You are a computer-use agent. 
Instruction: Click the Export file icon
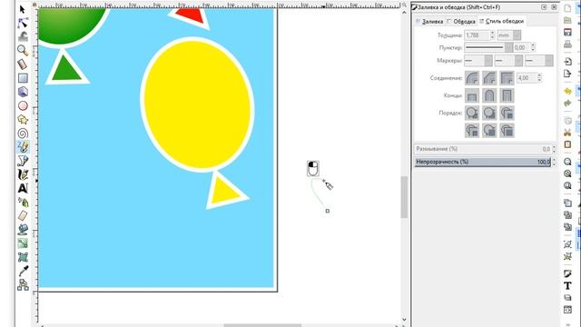pyautogui.click(x=567, y=74)
